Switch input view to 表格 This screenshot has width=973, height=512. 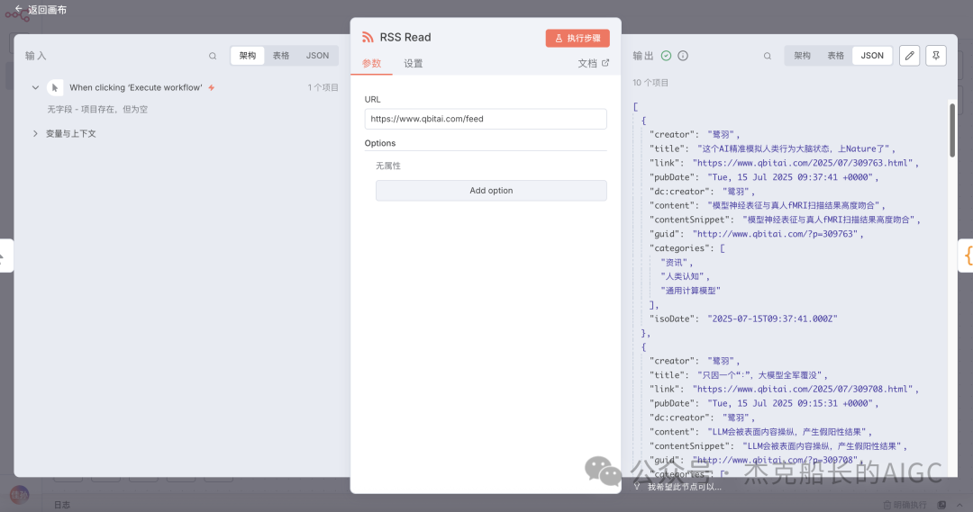pos(281,56)
